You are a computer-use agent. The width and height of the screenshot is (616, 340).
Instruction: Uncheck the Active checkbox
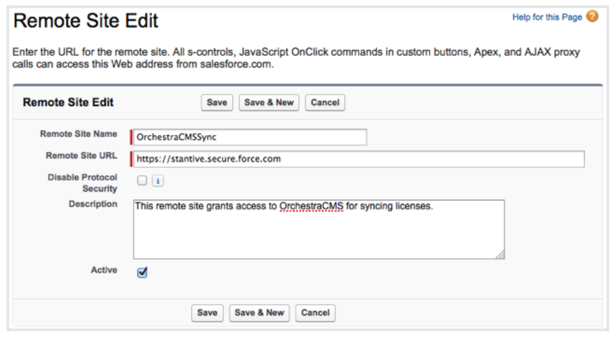coord(142,273)
